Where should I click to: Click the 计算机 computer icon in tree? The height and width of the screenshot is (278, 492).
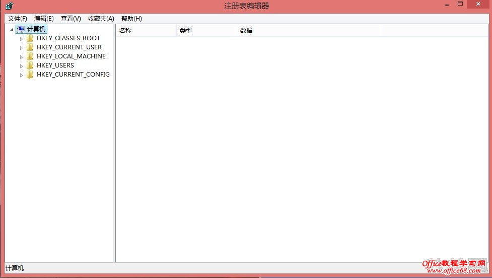pos(21,29)
